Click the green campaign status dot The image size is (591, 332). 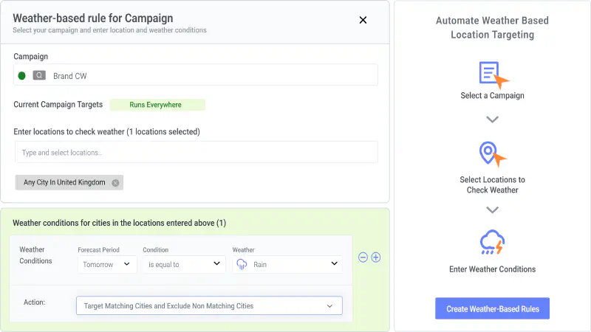(x=22, y=76)
